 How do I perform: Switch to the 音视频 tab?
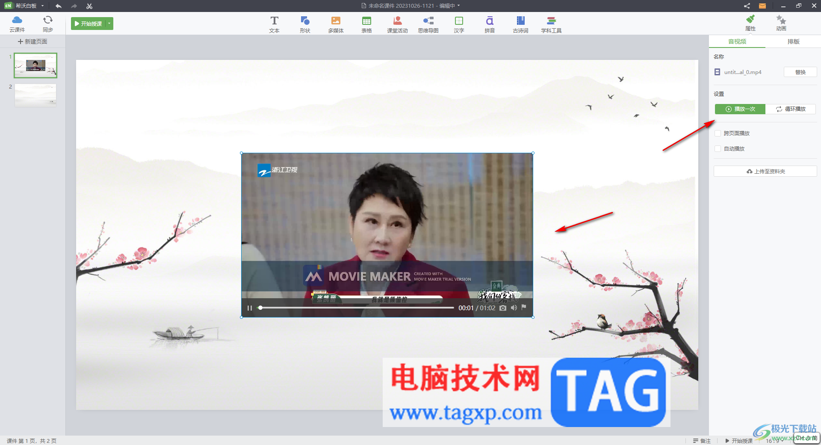[x=737, y=42]
